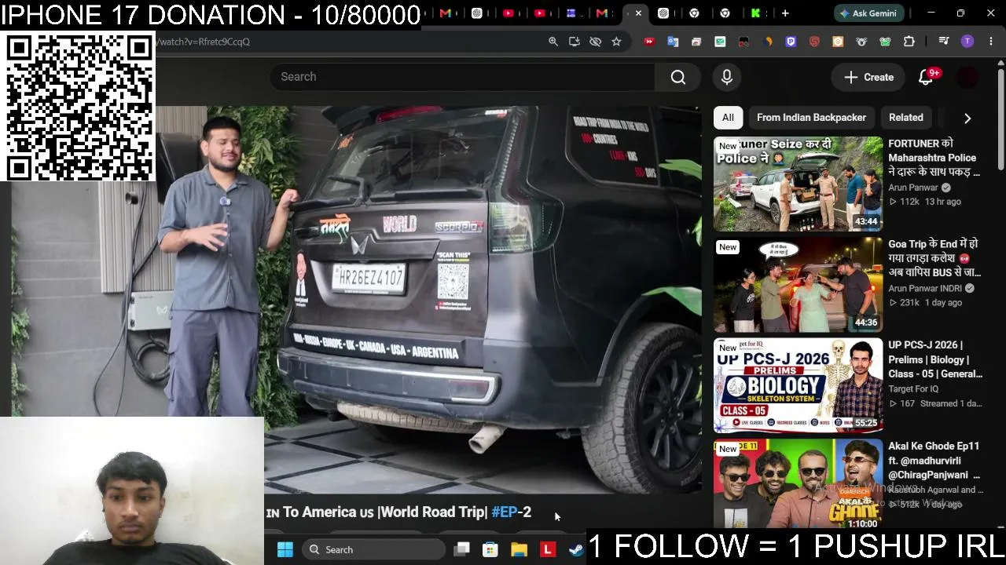The width and height of the screenshot is (1006, 565).
Task: Open the red shield extension icon
Action: tap(814, 42)
